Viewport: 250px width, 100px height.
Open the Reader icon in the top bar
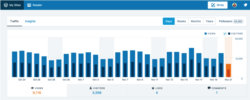29,5
